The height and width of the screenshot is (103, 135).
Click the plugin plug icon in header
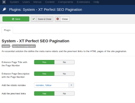[4, 9]
